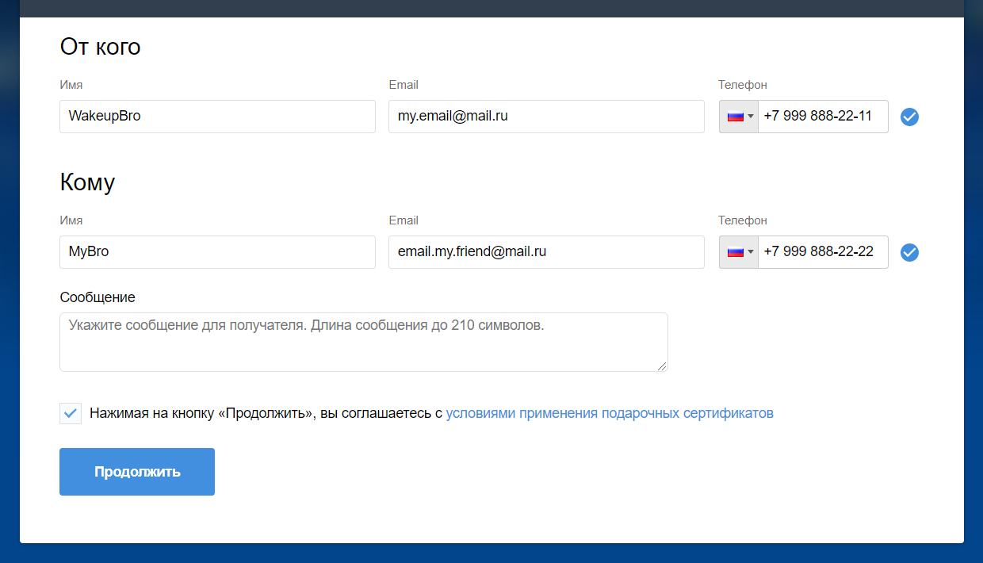
Task: Expand the recipient country code dropdown arrow
Action: (x=751, y=252)
